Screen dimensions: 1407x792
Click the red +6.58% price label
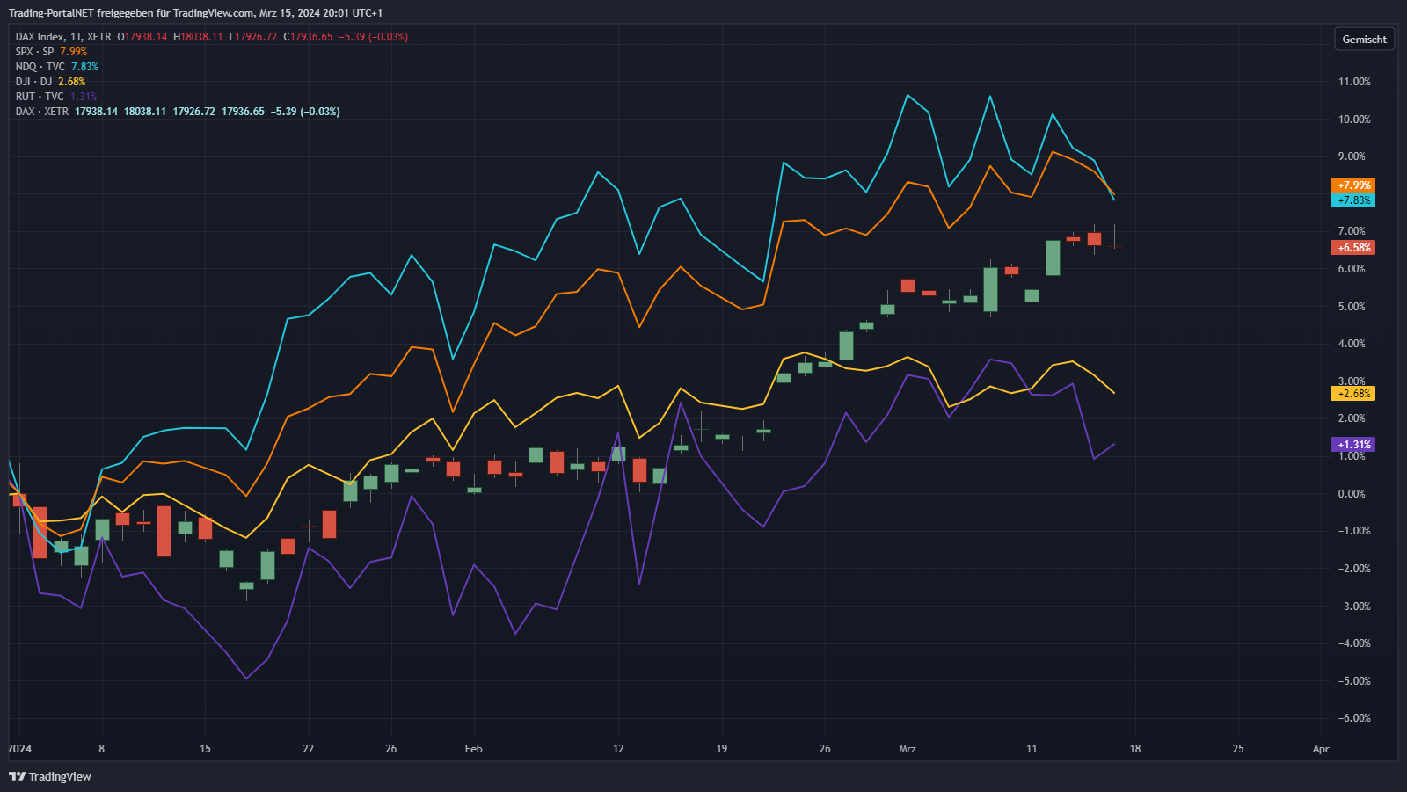[x=1353, y=248]
